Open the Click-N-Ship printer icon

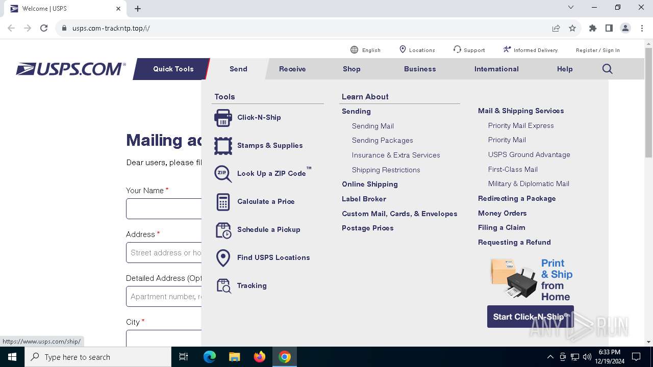click(x=223, y=118)
